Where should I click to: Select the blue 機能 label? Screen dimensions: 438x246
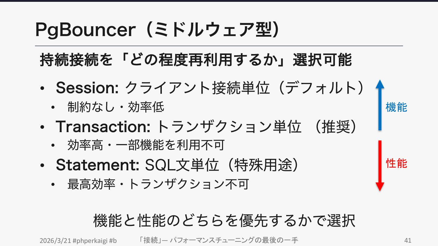[x=396, y=107]
